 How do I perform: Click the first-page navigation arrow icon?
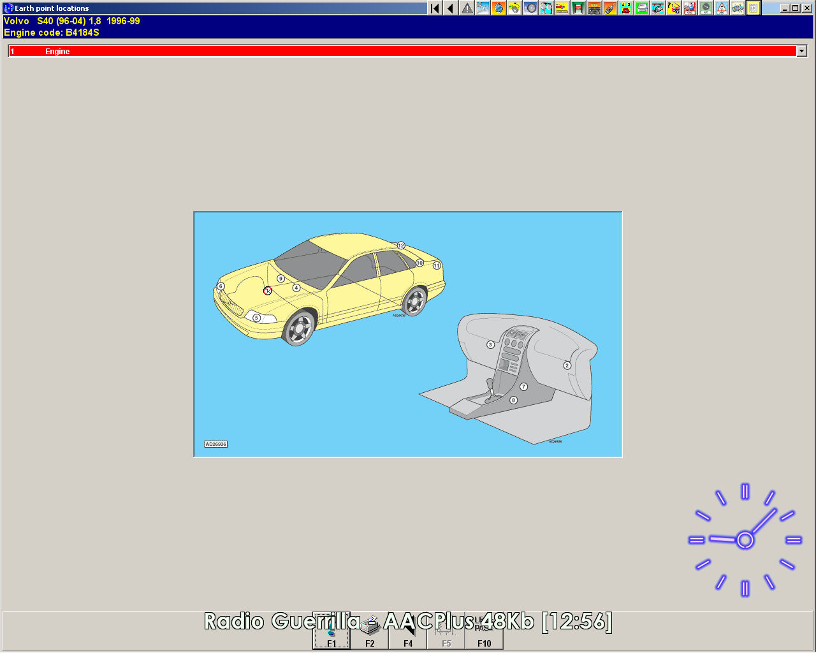point(435,8)
